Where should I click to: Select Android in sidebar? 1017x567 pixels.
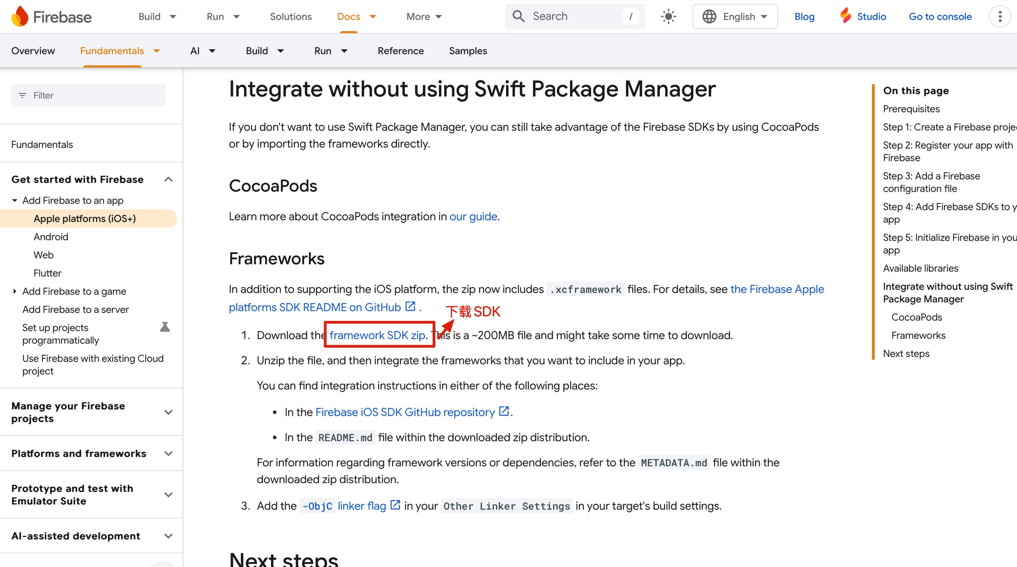pos(51,237)
